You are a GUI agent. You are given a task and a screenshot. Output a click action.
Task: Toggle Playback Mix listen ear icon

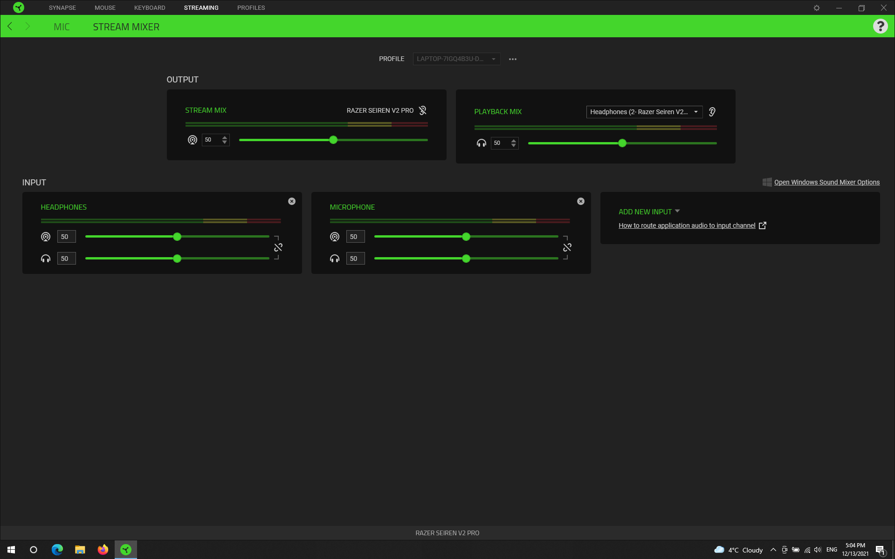(x=712, y=112)
